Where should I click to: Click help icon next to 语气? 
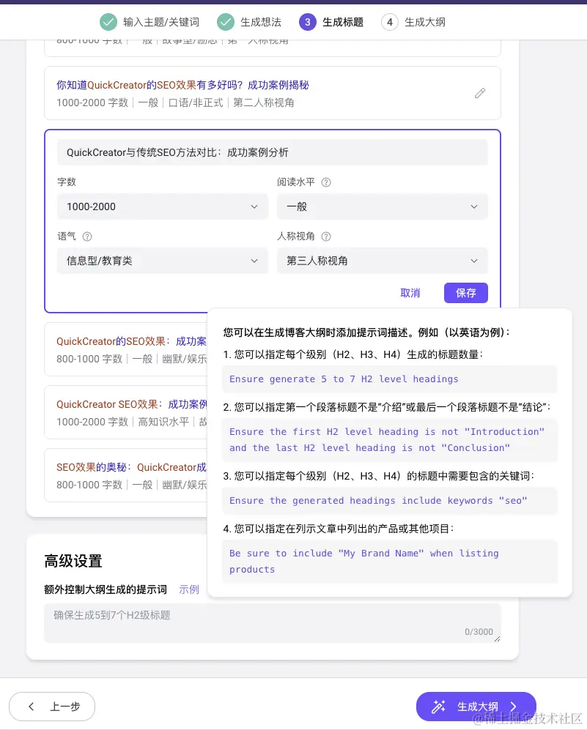[x=87, y=236]
